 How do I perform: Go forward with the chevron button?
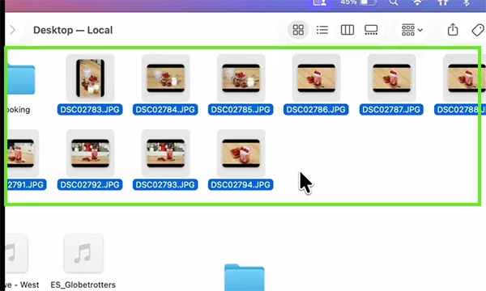click(12, 30)
